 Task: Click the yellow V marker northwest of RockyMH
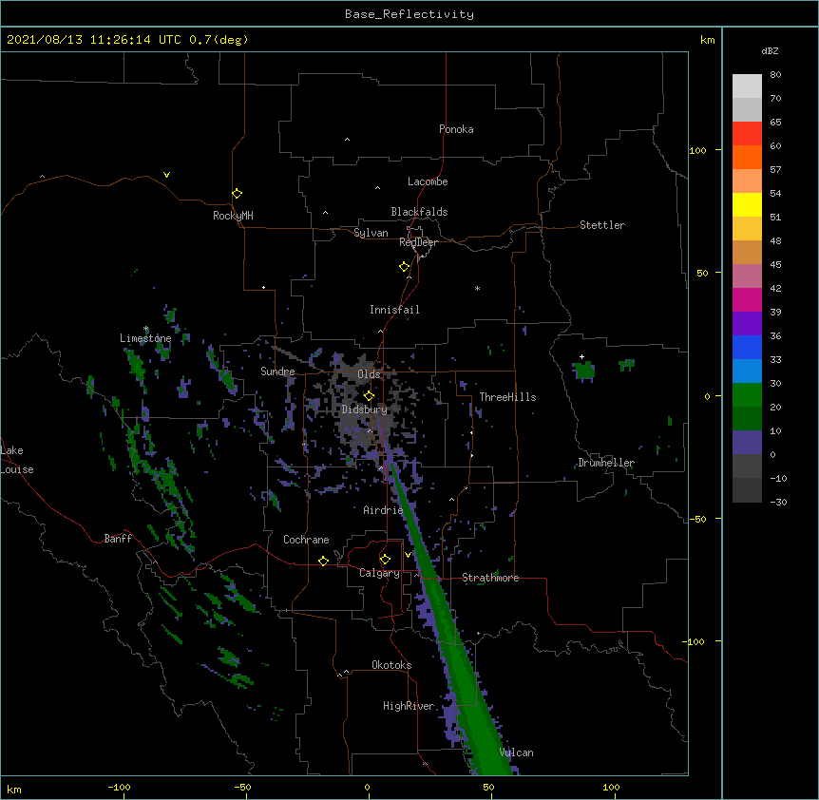(166, 175)
